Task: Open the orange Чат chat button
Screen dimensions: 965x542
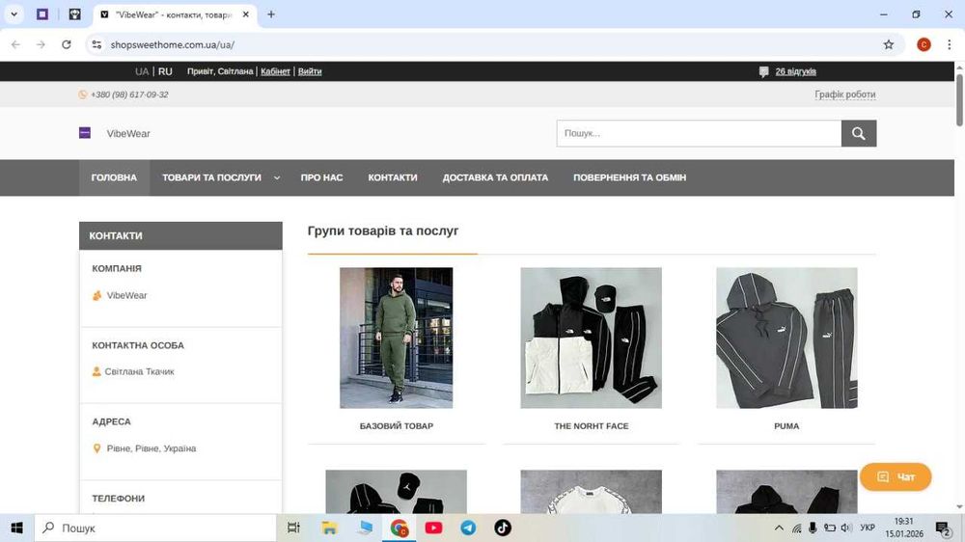Action: [x=896, y=476]
